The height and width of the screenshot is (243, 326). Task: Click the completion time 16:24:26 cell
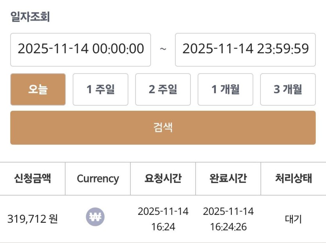pos(228,219)
